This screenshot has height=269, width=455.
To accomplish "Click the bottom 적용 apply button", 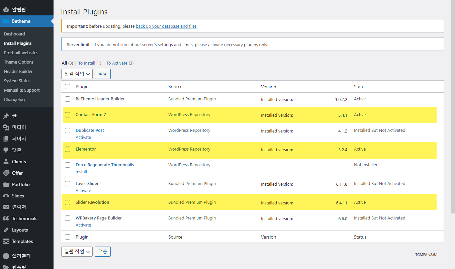I will click(x=103, y=252).
